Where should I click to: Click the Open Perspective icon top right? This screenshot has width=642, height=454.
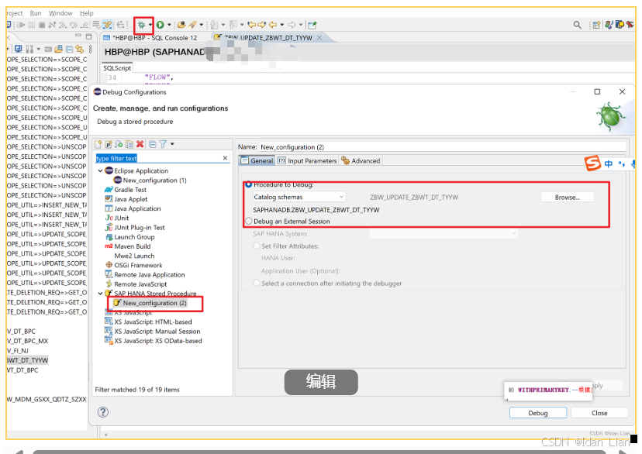point(596,25)
